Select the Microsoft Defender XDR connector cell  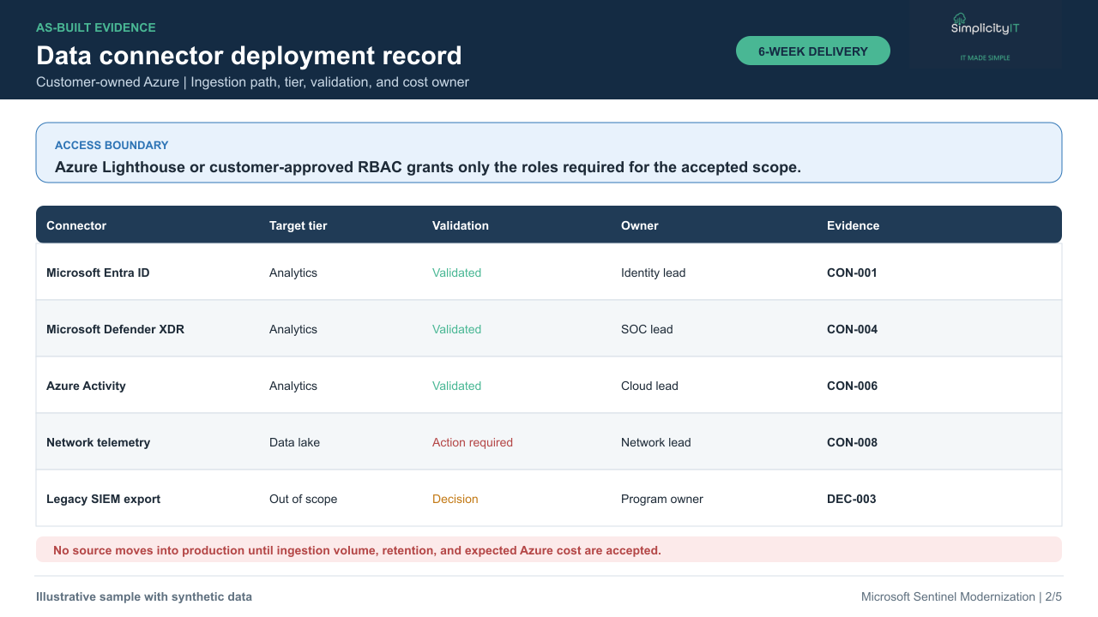click(x=115, y=329)
